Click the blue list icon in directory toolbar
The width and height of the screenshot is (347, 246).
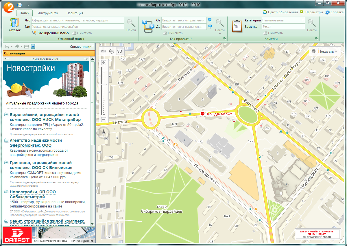point(33,46)
